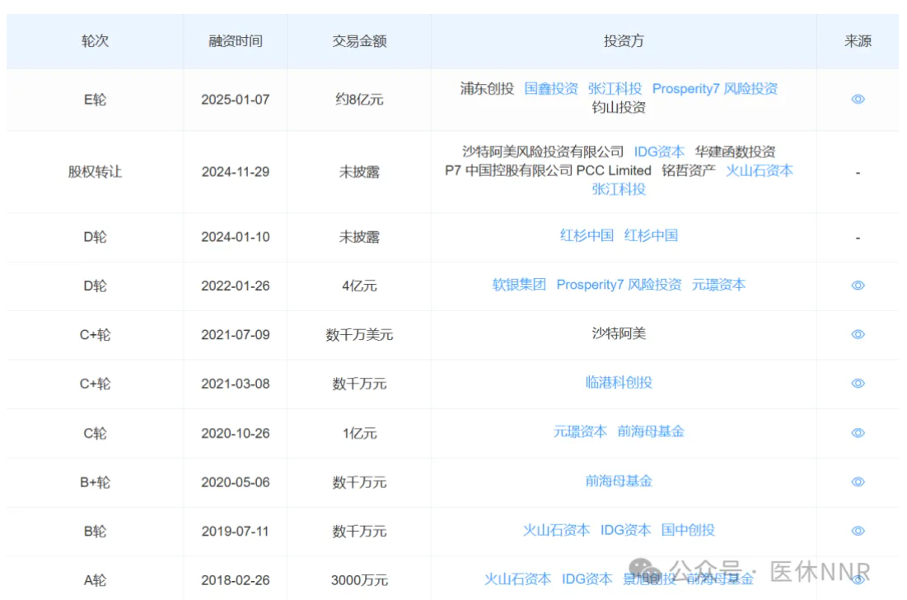Screen dimensions: 907x600
Task: Click the eye icon in the 2021-07-09 row
Action: coord(858,335)
